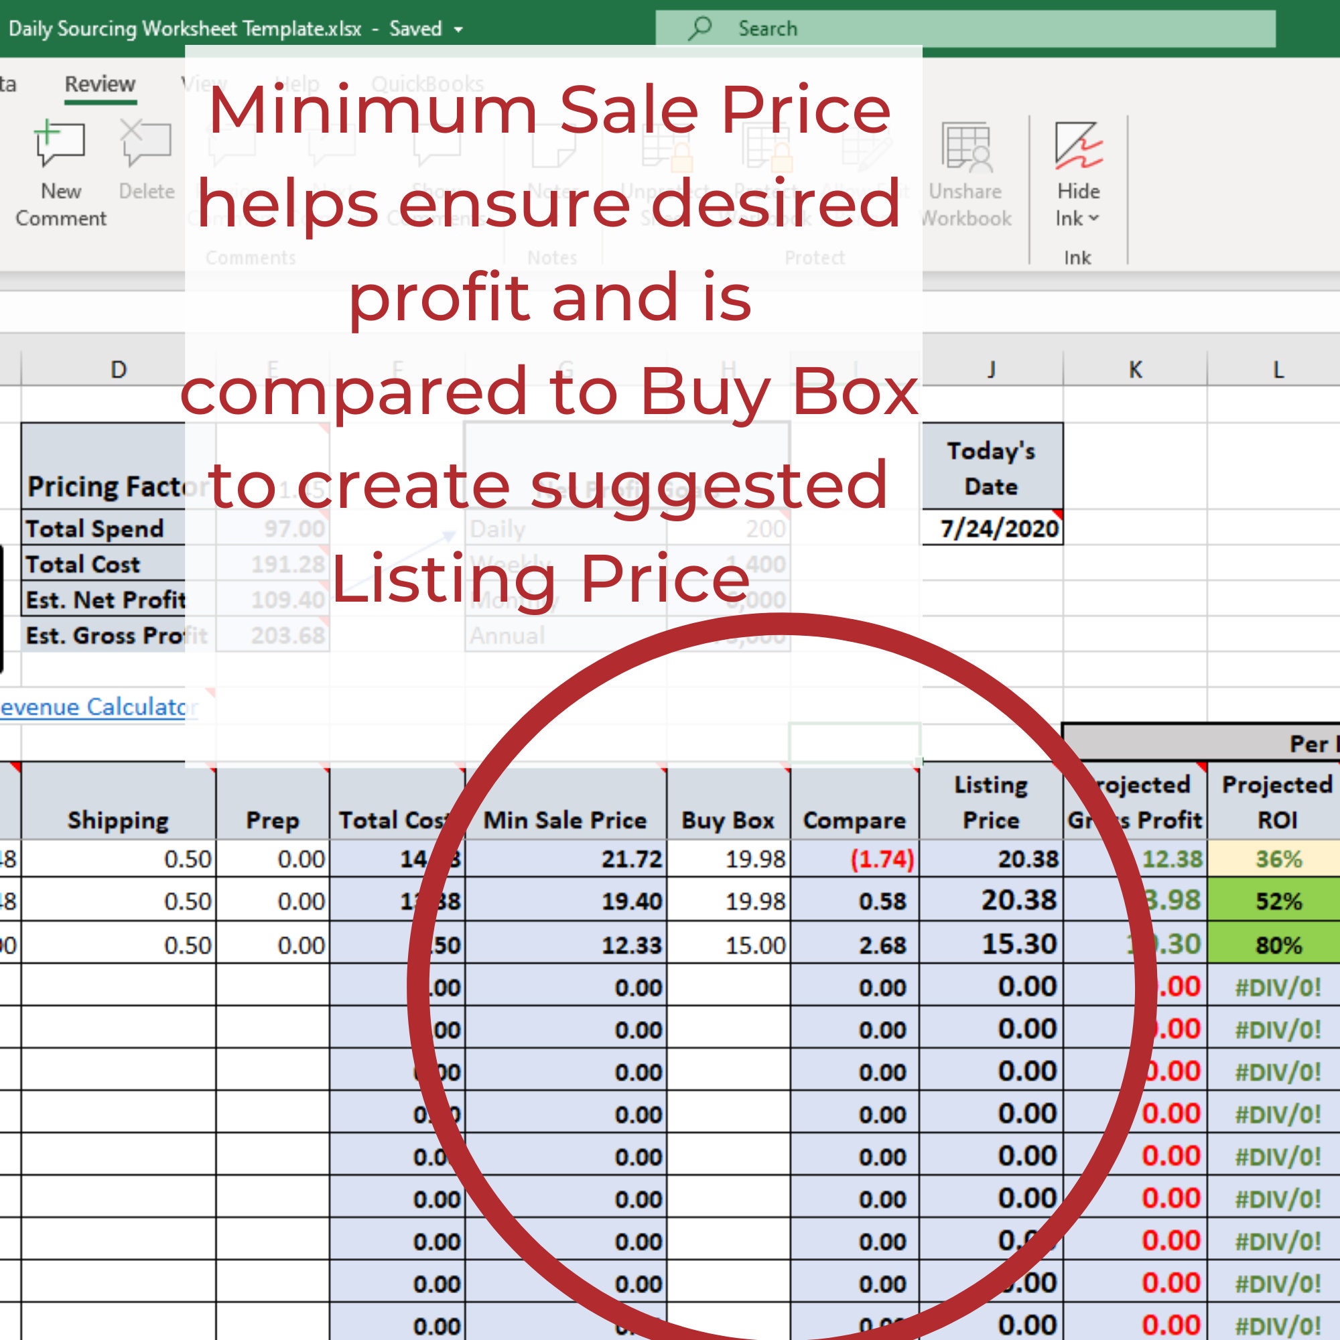1340x1340 pixels.
Task: Select the Prep column header cell
Action: (x=273, y=802)
